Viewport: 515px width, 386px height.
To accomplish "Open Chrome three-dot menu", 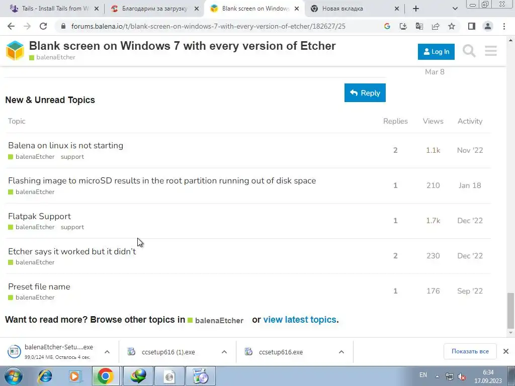I will click(504, 26).
